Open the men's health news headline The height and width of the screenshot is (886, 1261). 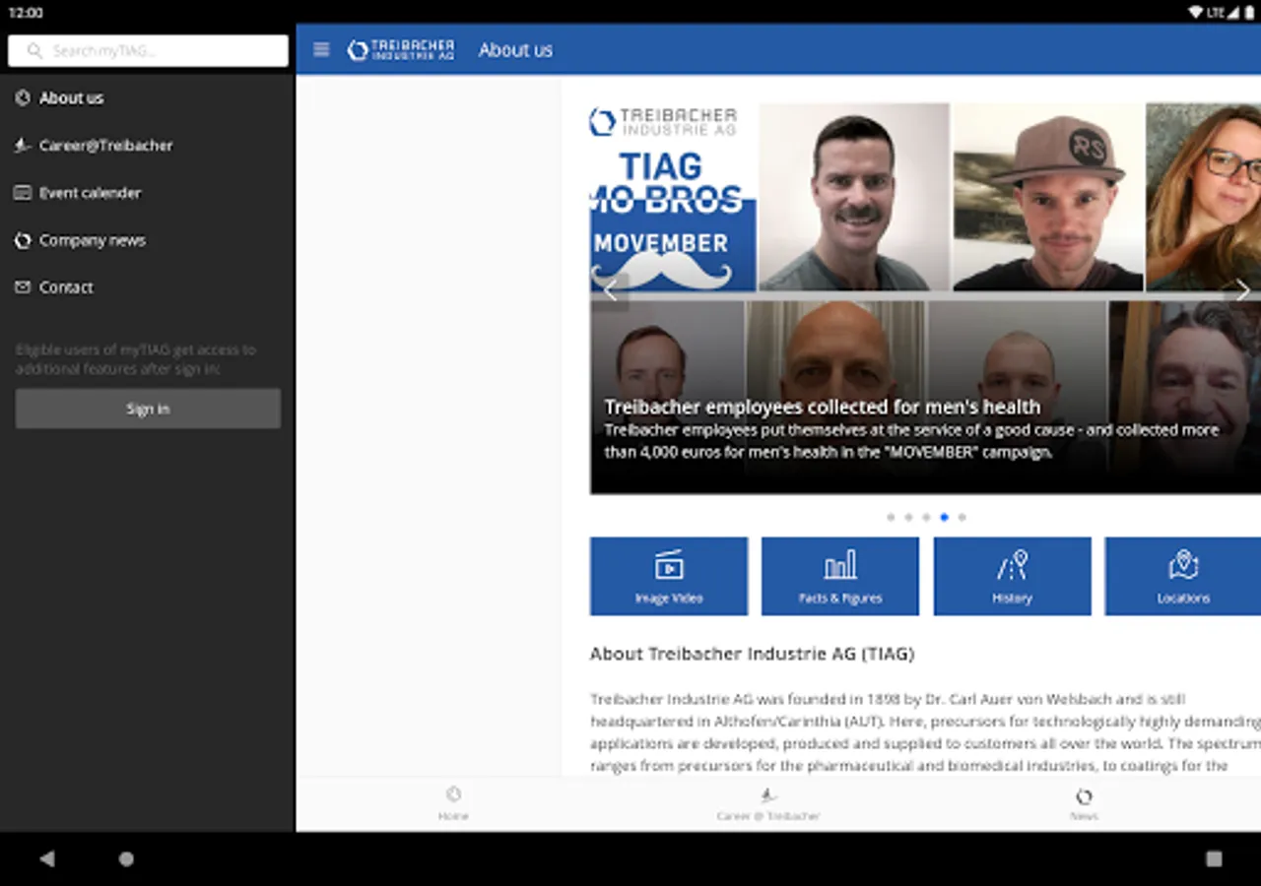tap(823, 407)
